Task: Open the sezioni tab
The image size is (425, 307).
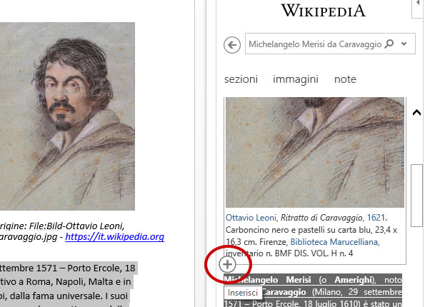Action: (x=241, y=79)
